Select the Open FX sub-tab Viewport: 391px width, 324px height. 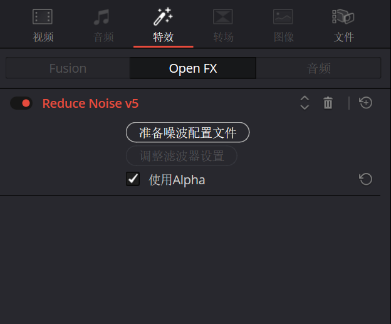(193, 68)
